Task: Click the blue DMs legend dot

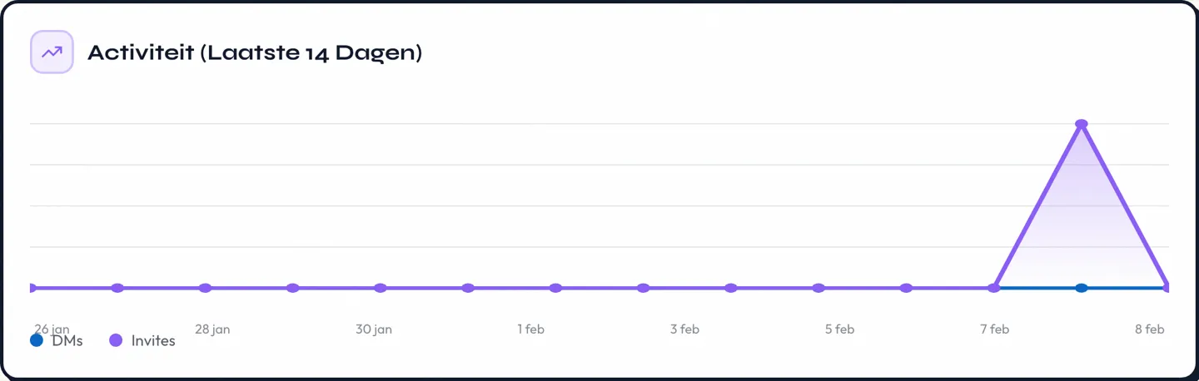Action: (x=37, y=340)
